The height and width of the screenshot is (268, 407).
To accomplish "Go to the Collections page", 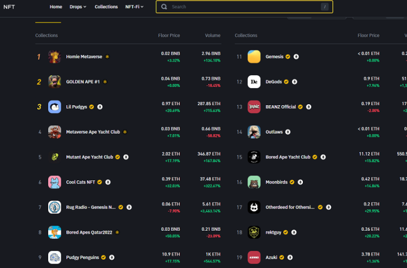I will (106, 7).
